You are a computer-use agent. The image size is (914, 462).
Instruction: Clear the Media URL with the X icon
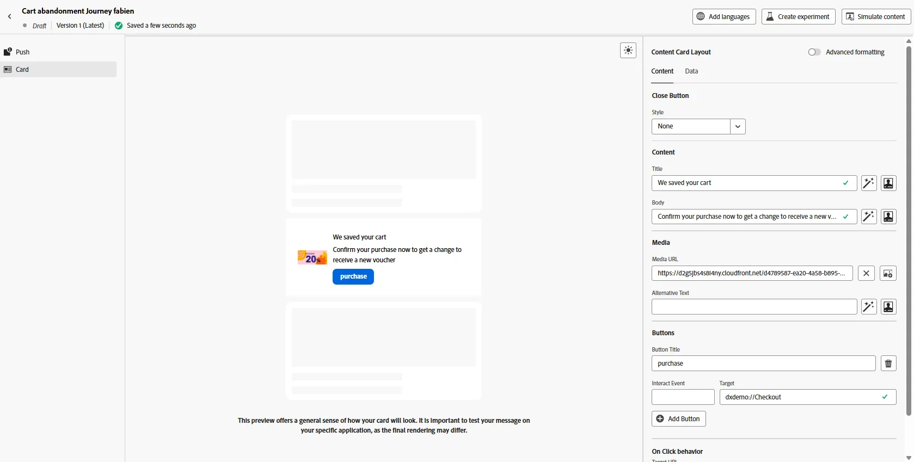coord(866,273)
